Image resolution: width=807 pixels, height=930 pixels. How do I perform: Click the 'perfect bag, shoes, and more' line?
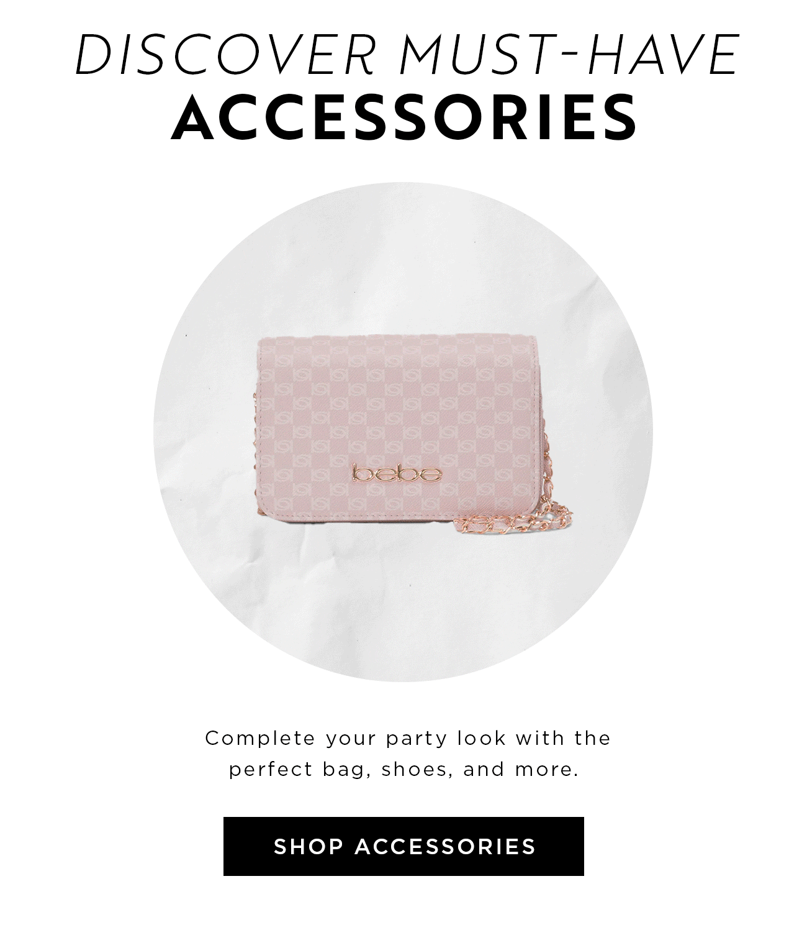pyautogui.click(x=404, y=770)
